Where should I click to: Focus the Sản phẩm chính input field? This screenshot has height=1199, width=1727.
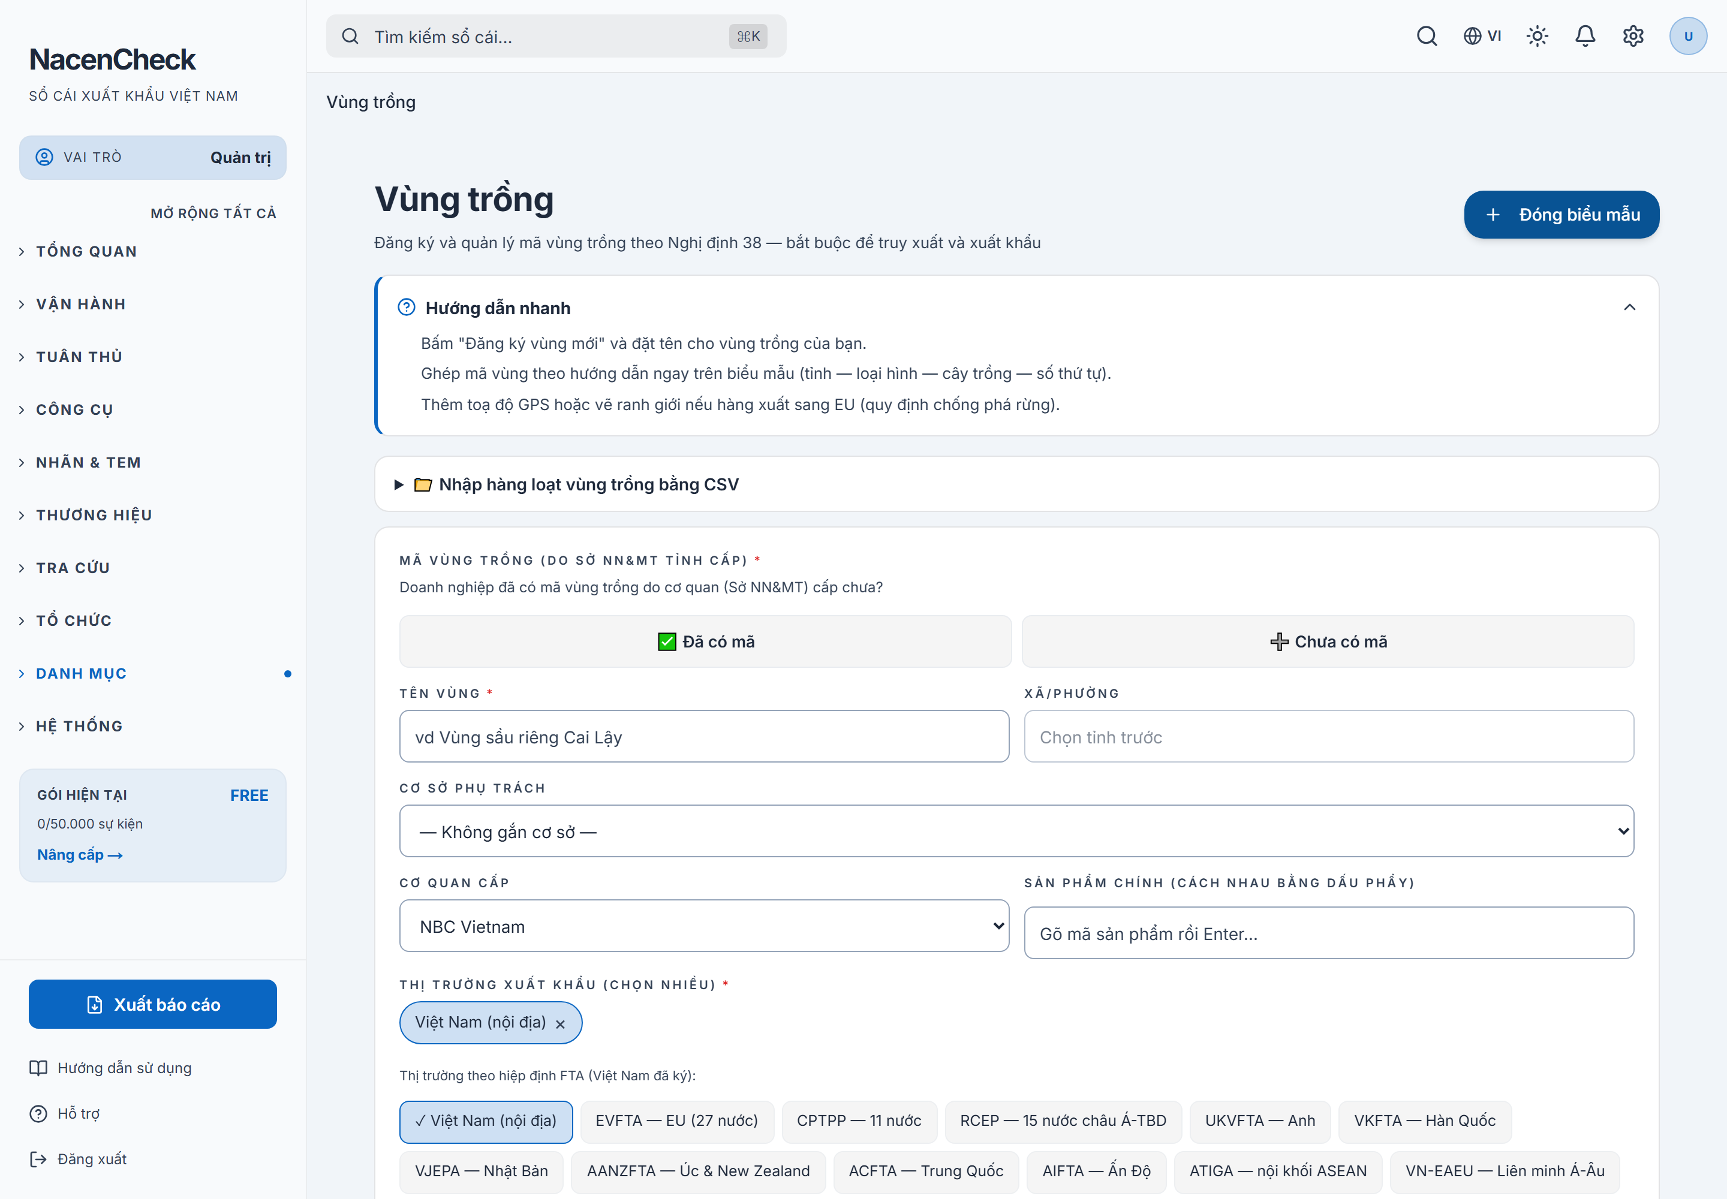point(1329,934)
